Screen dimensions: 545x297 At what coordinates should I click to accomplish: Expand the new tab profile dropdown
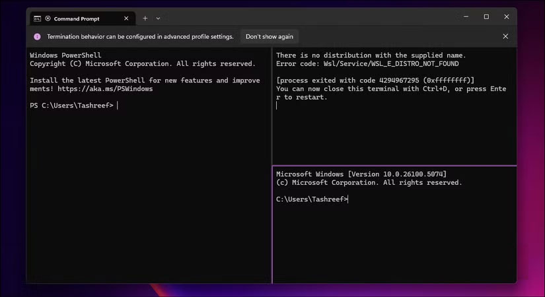point(158,18)
